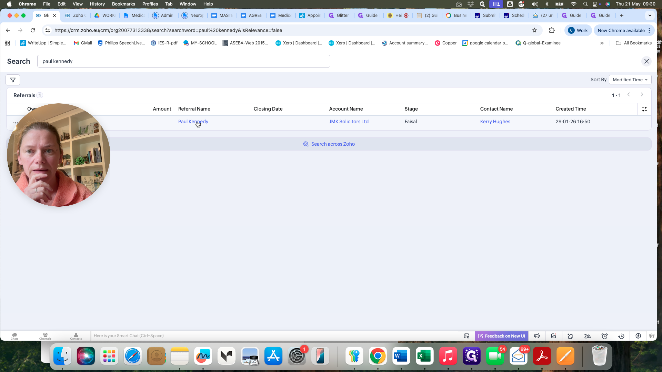Launch Microsoft Excel from the Dock
The width and height of the screenshot is (662, 372).
tap(425, 356)
